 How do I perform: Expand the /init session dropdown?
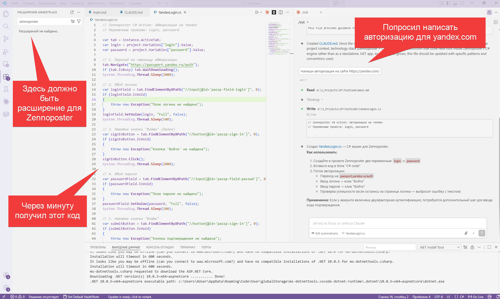(304, 22)
